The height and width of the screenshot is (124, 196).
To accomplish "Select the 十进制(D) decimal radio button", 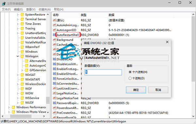I will click(x=130, y=78).
